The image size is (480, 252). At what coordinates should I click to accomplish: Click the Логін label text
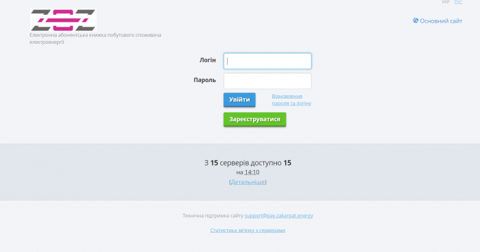coord(208,60)
